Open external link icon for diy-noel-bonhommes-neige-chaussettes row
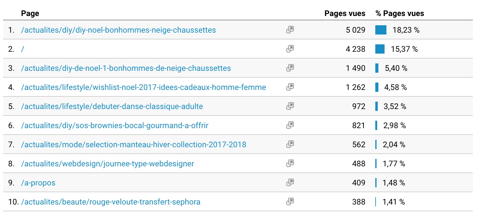This screenshot has height=215, width=479. click(x=290, y=30)
